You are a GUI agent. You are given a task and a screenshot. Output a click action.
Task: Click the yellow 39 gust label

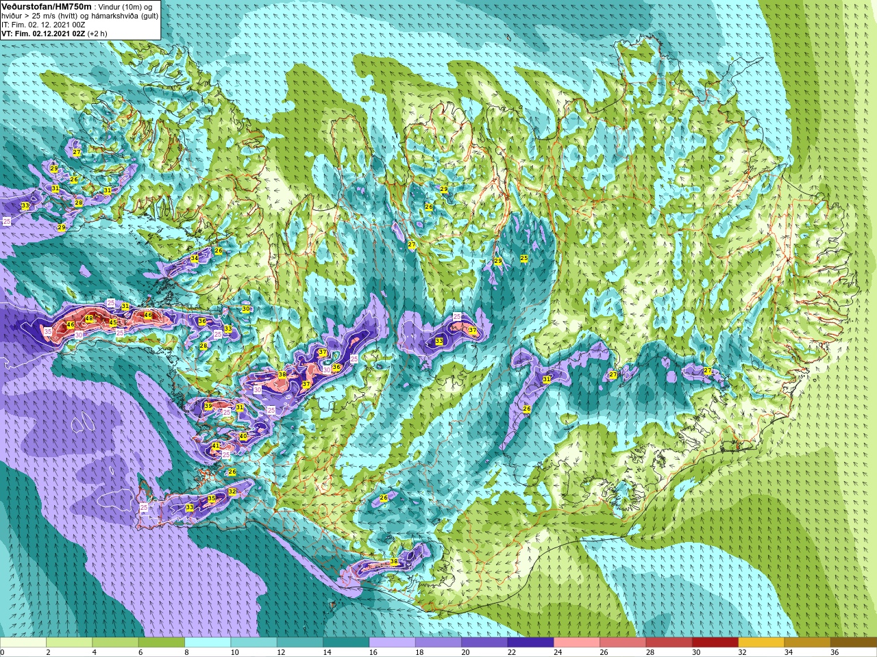(208, 407)
